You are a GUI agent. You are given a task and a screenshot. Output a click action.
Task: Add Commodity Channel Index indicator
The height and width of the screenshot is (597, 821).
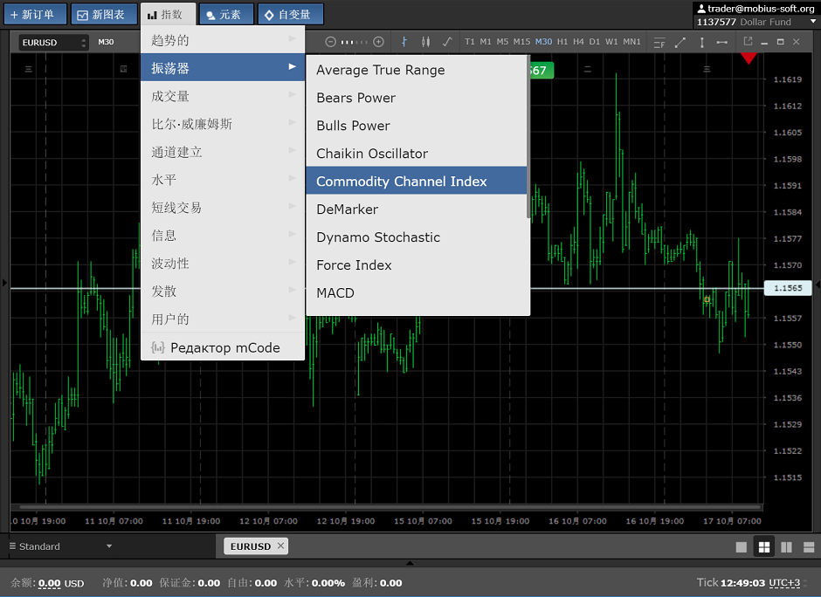click(417, 181)
